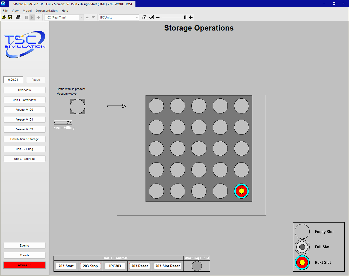This screenshot has height=276, width=349.
Task: Open the View menu
Action: (x=15, y=11)
